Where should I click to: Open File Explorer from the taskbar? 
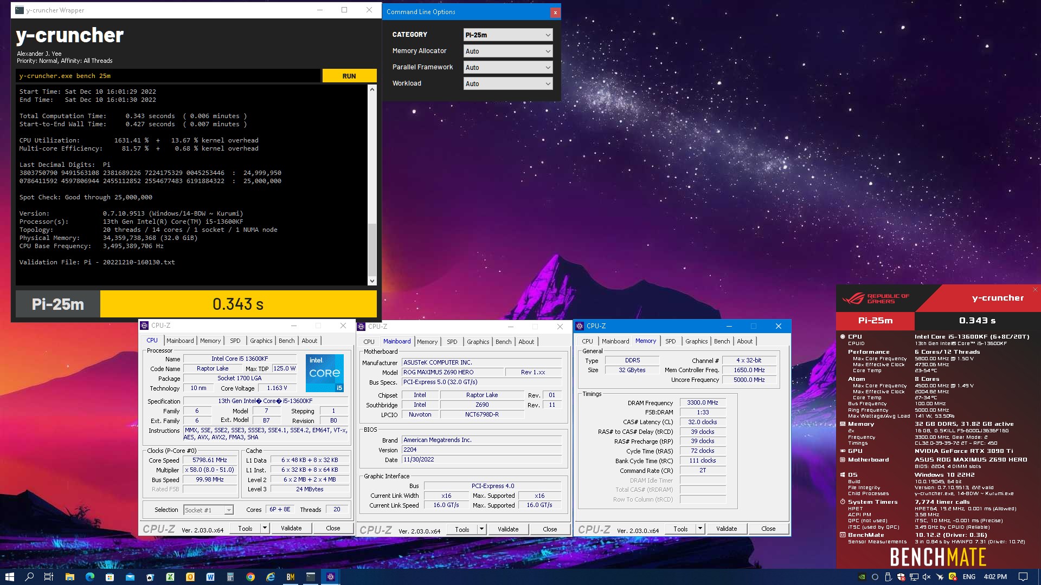pos(70,577)
